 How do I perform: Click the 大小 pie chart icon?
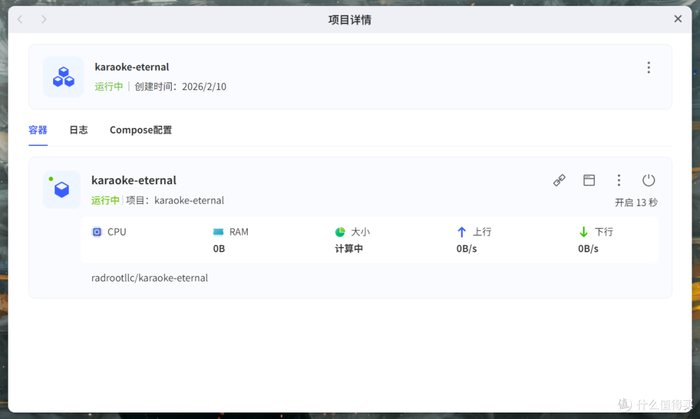pyautogui.click(x=340, y=232)
